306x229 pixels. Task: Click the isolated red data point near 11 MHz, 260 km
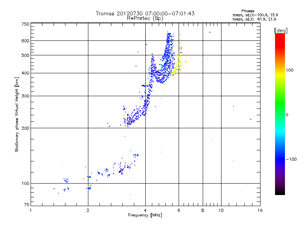coord(233,106)
